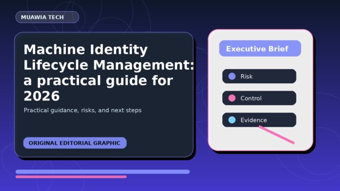
Task: Select the Risk row
Action: pos(259,76)
